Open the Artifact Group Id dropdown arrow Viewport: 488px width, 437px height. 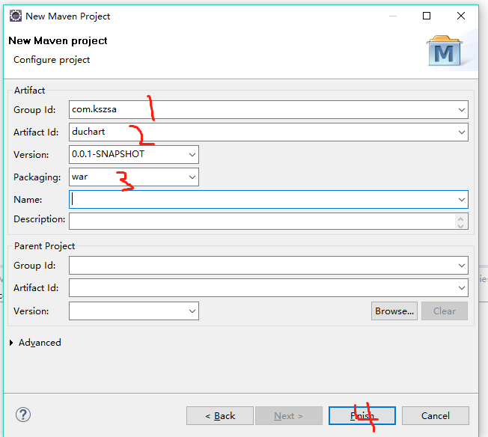coord(462,110)
